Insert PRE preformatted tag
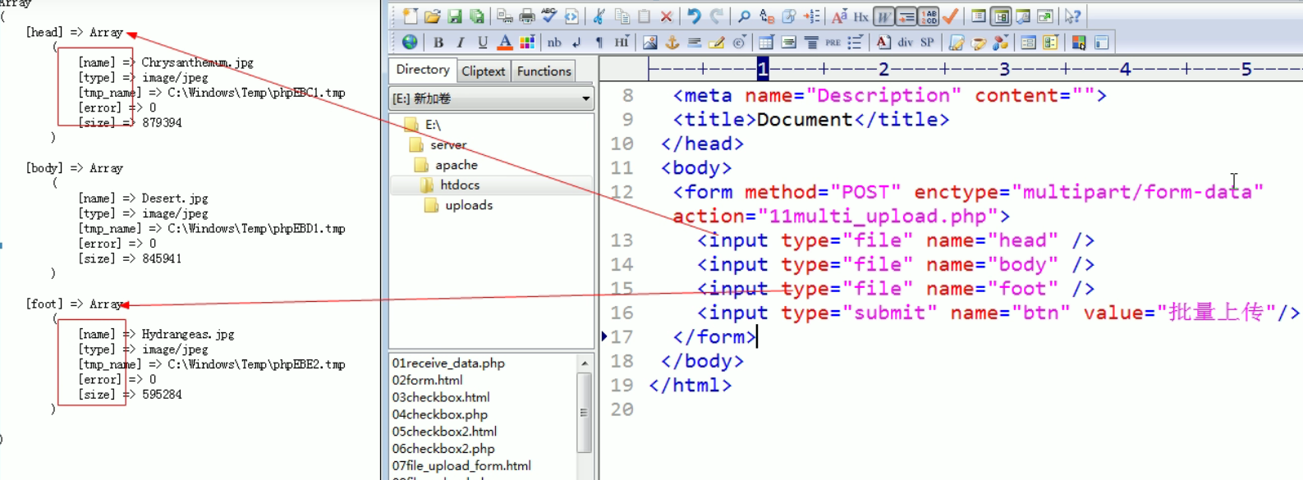Viewport: 1303px width, 480px height. [833, 43]
